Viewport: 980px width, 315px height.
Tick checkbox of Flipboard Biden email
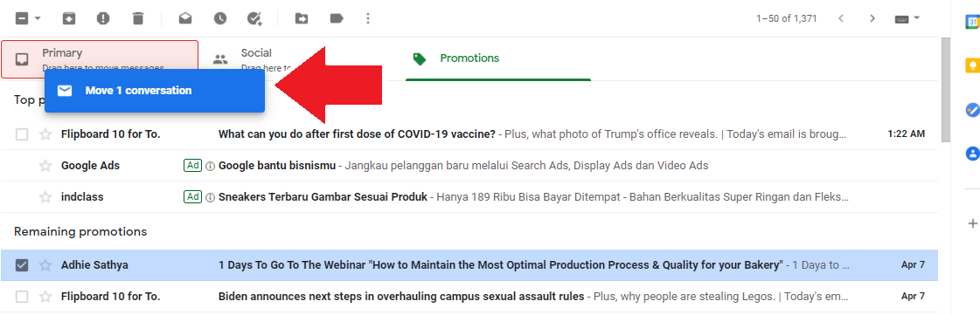pyautogui.click(x=22, y=297)
